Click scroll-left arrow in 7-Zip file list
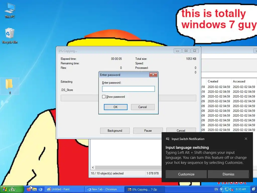The width and height of the screenshot is (257, 193). pos(93,168)
